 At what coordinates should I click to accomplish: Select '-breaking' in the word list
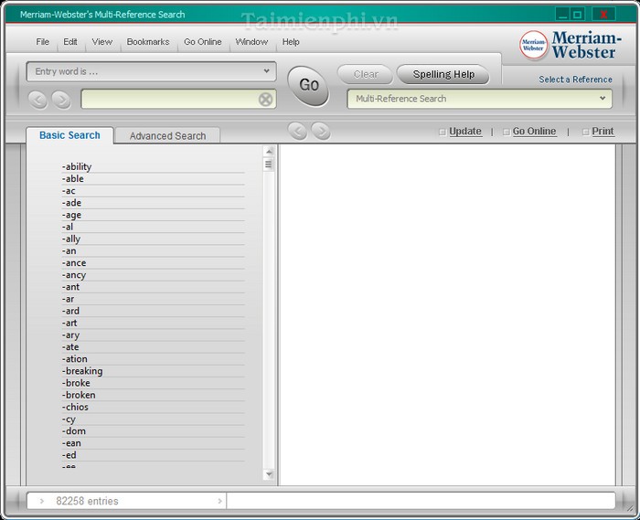click(82, 371)
